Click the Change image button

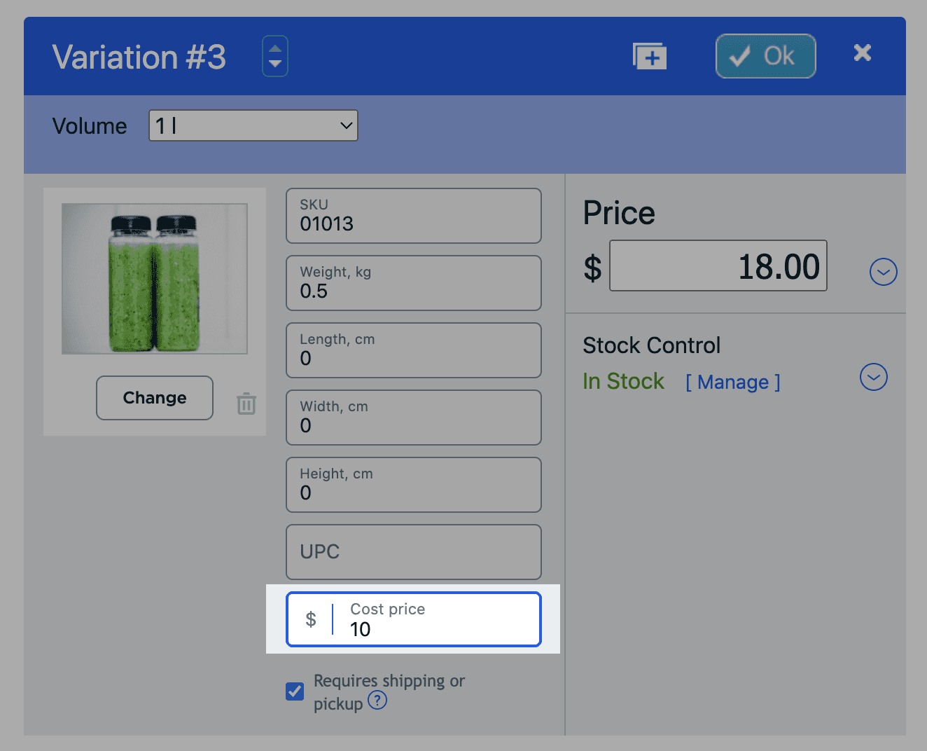coord(155,398)
